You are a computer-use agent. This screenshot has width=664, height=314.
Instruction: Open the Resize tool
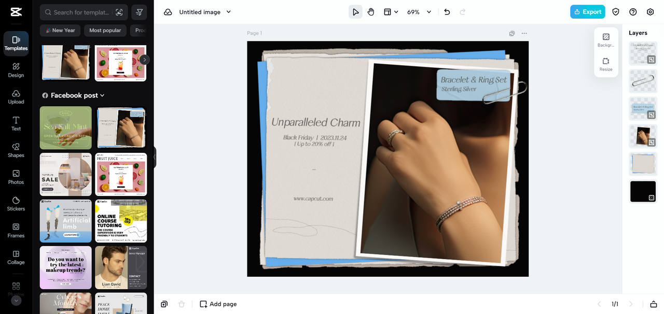coord(606,64)
